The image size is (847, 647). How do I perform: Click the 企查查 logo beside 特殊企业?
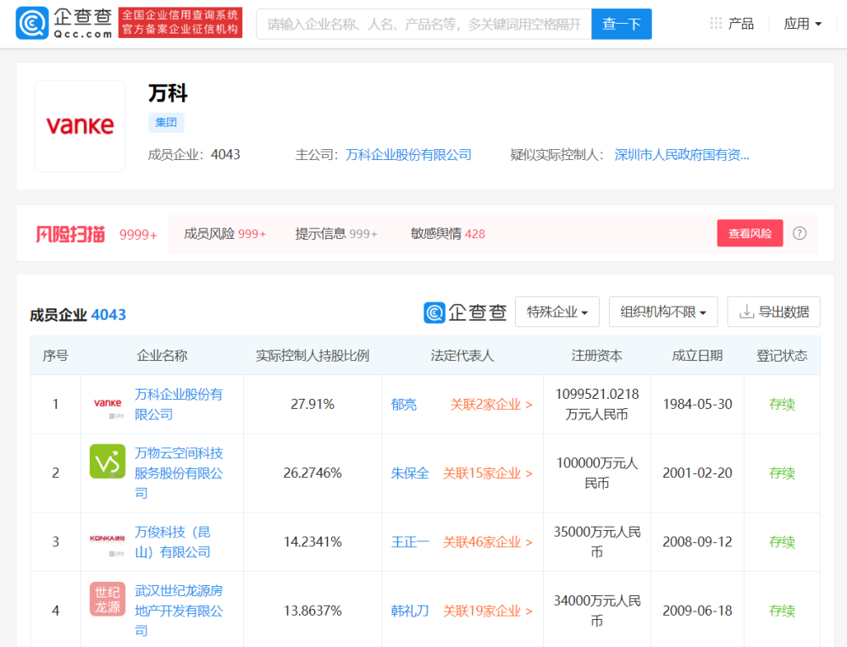click(x=465, y=312)
